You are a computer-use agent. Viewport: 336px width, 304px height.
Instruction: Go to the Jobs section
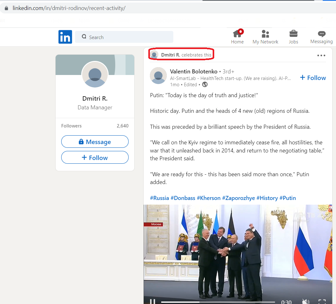tap(293, 37)
